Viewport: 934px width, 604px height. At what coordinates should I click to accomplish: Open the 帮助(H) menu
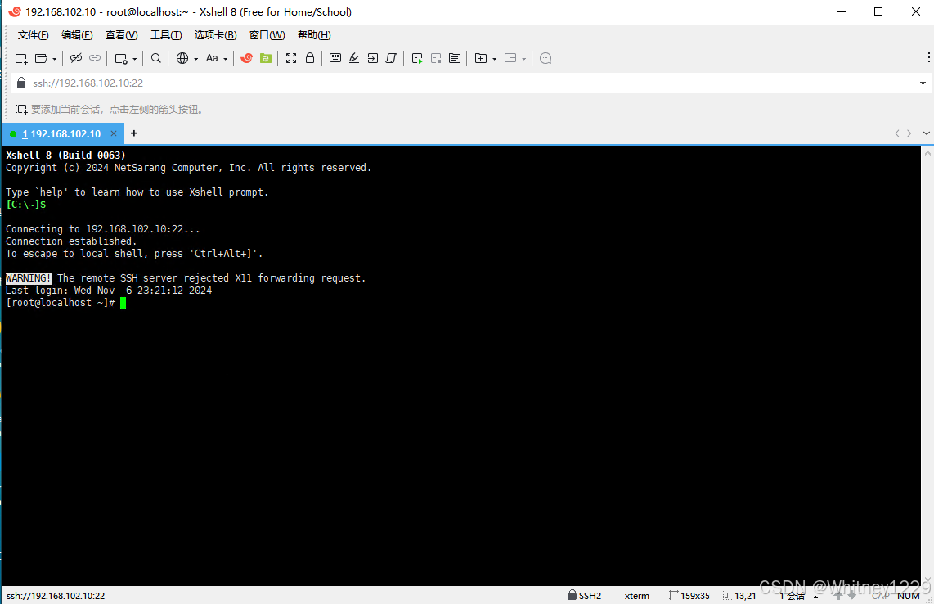click(314, 35)
